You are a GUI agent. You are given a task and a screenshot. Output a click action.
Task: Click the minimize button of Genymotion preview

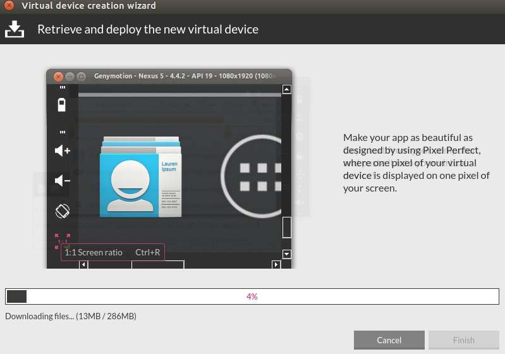click(70, 76)
